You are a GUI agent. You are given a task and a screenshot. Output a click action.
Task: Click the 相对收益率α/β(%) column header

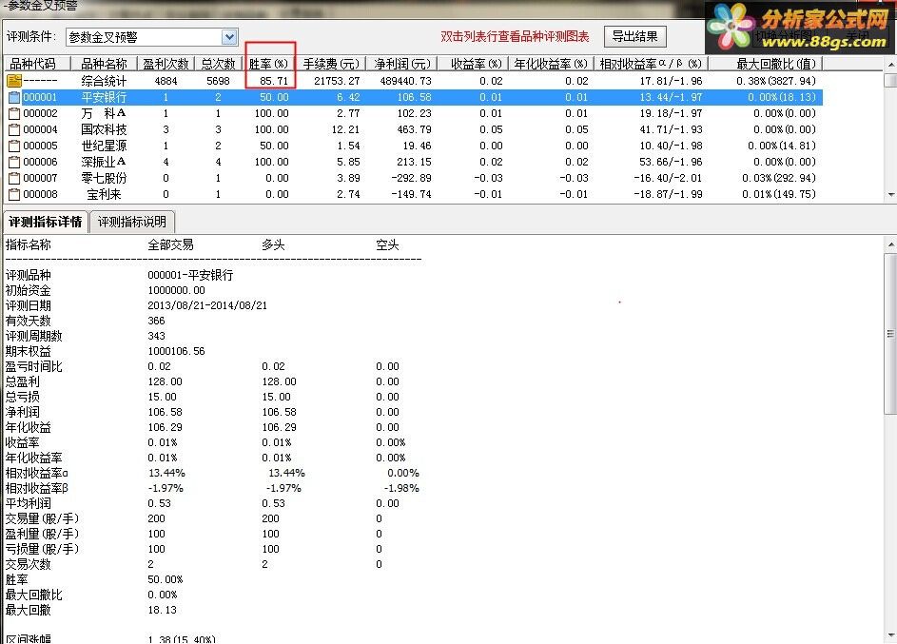tap(651, 64)
